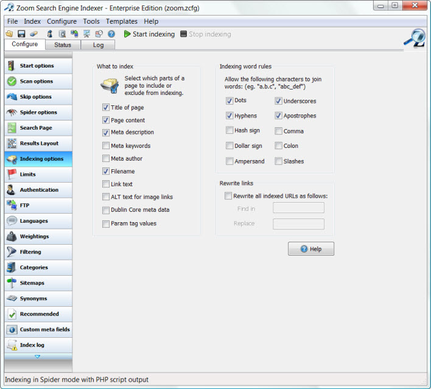Click the statistics chart board toolbar icon
431x389 pixels.
click(x=86, y=34)
